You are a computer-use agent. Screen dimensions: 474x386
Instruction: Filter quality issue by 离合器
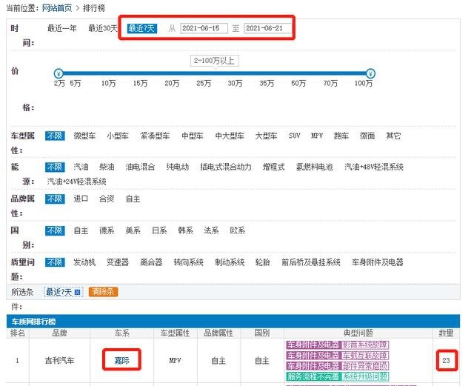click(151, 262)
